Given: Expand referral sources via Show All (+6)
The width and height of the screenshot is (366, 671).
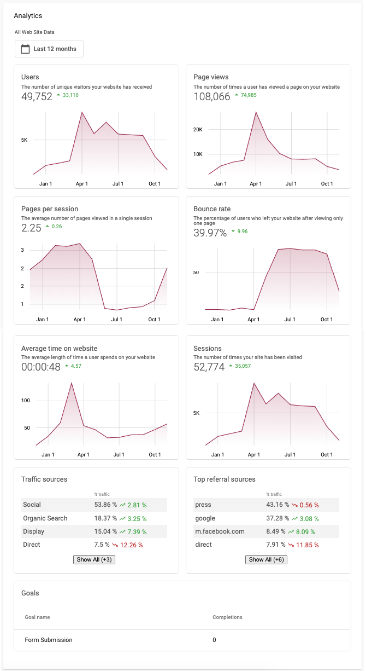Looking at the screenshot, I should (x=266, y=559).
